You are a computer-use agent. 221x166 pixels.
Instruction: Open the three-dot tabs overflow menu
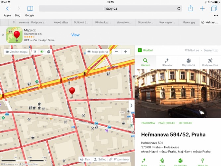pyautogui.click(x=216, y=16)
